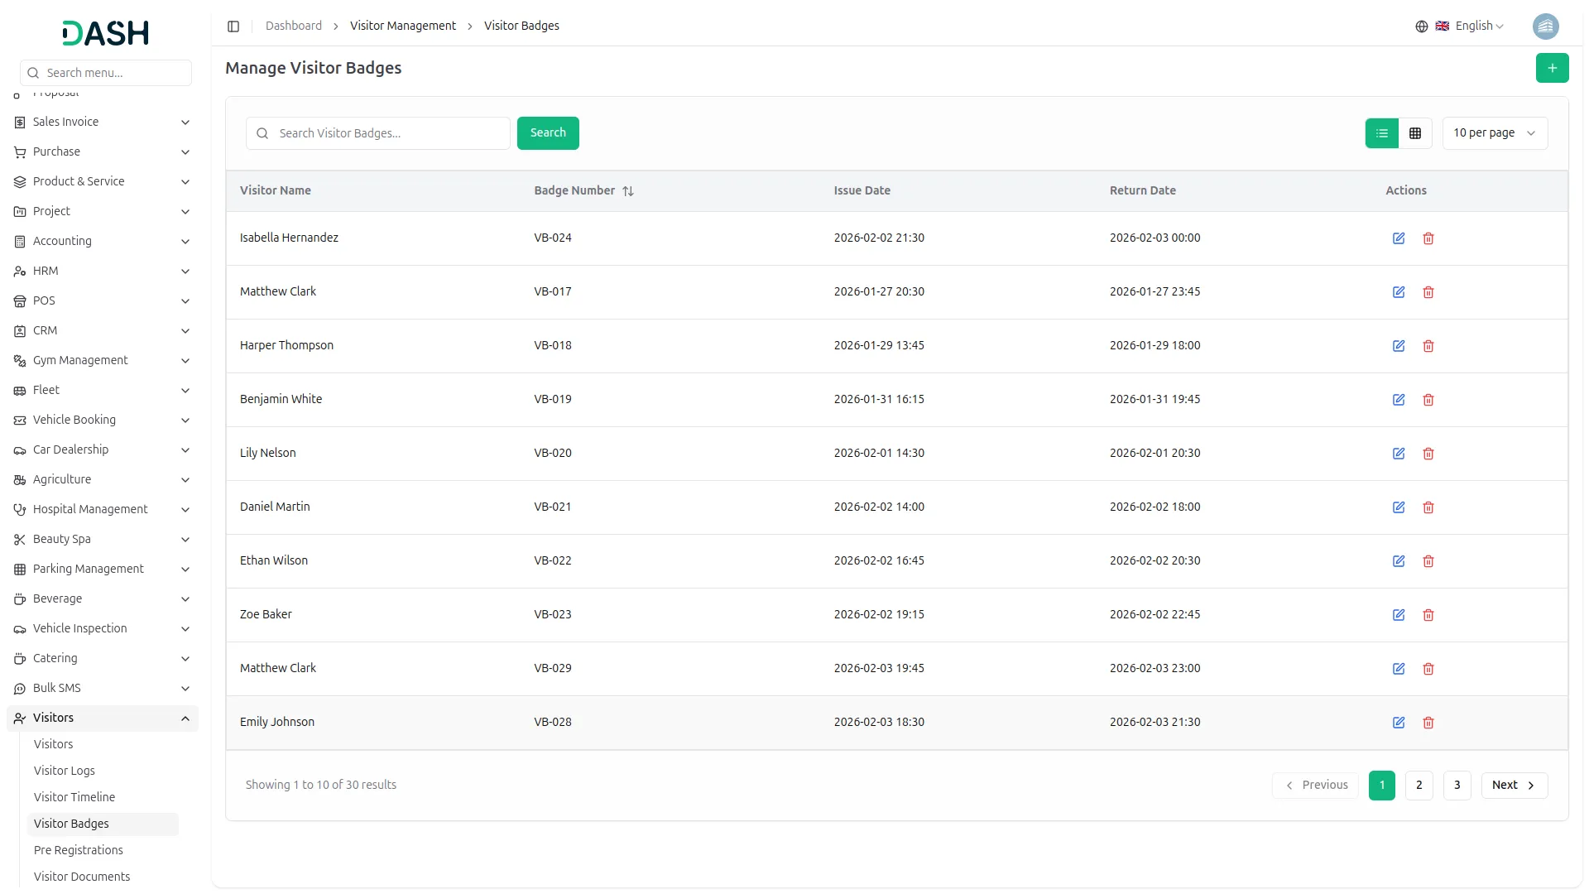Viewport: 1589px width, 894px height.
Task: Jump to page 3
Action: coord(1457,785)
